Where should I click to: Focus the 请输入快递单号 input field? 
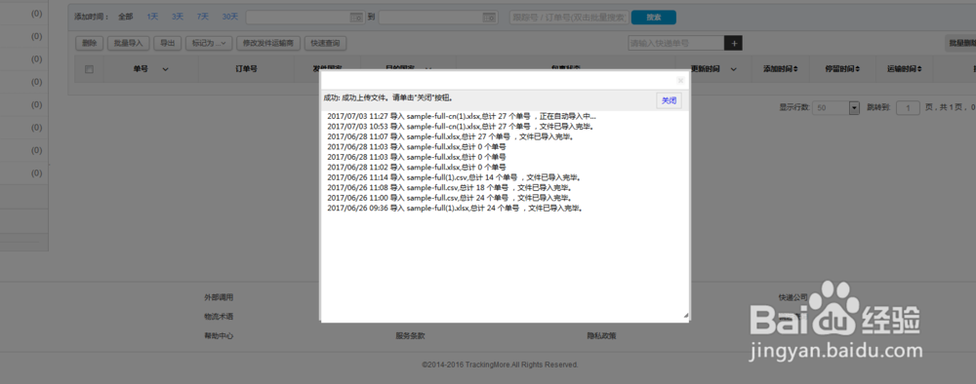pos(676,44)
